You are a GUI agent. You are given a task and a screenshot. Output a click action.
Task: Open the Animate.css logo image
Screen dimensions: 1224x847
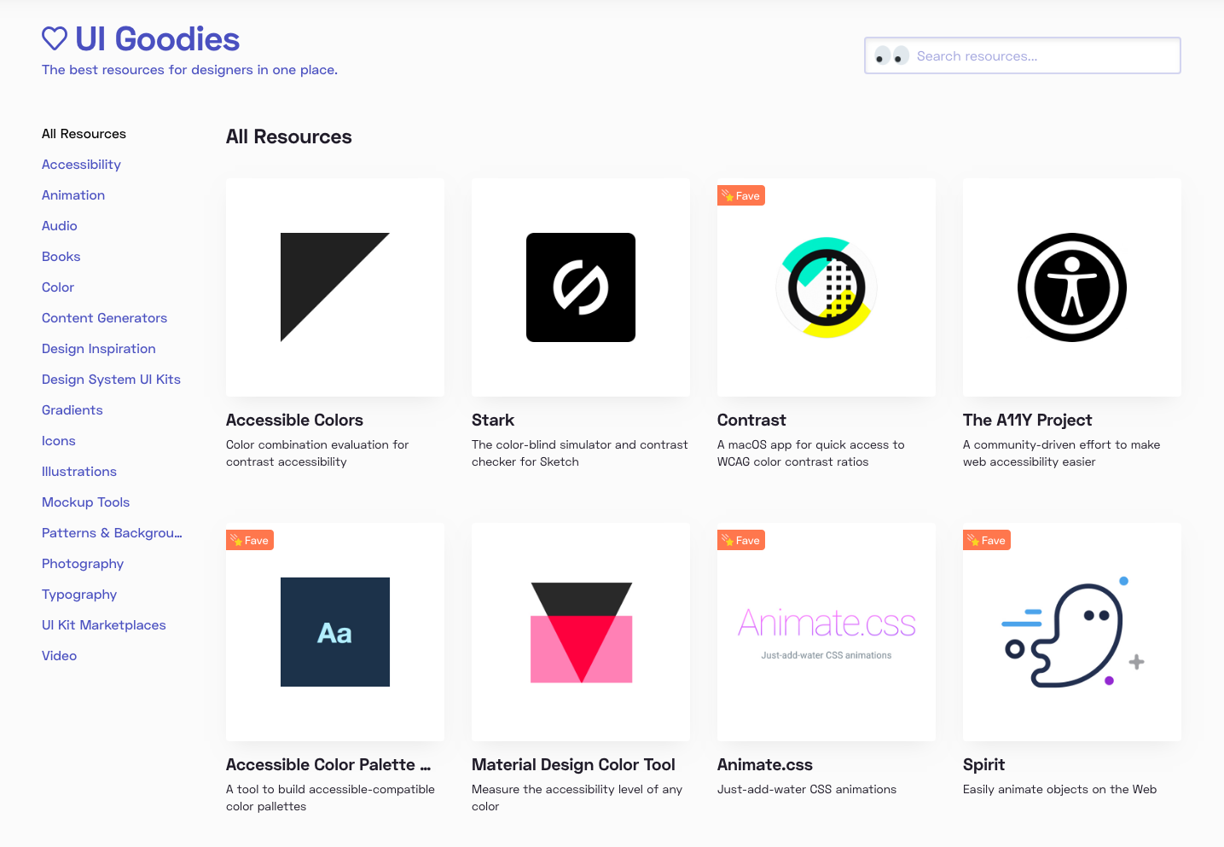[827, 632]
